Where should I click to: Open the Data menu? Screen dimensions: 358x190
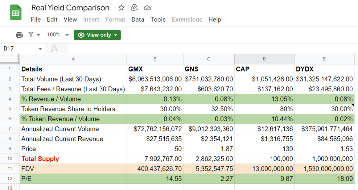(138, 20)
